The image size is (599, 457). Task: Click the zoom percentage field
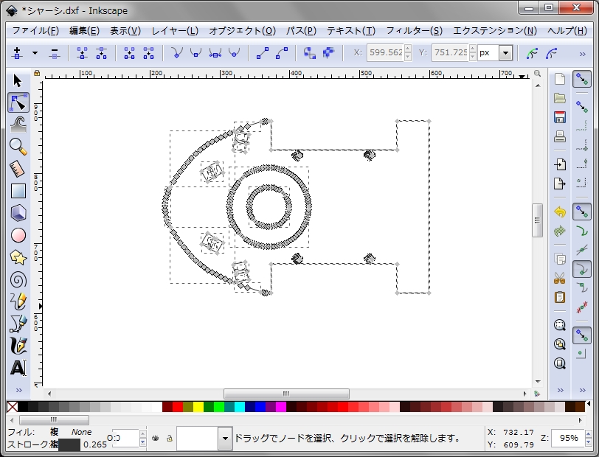click(569, 438)
